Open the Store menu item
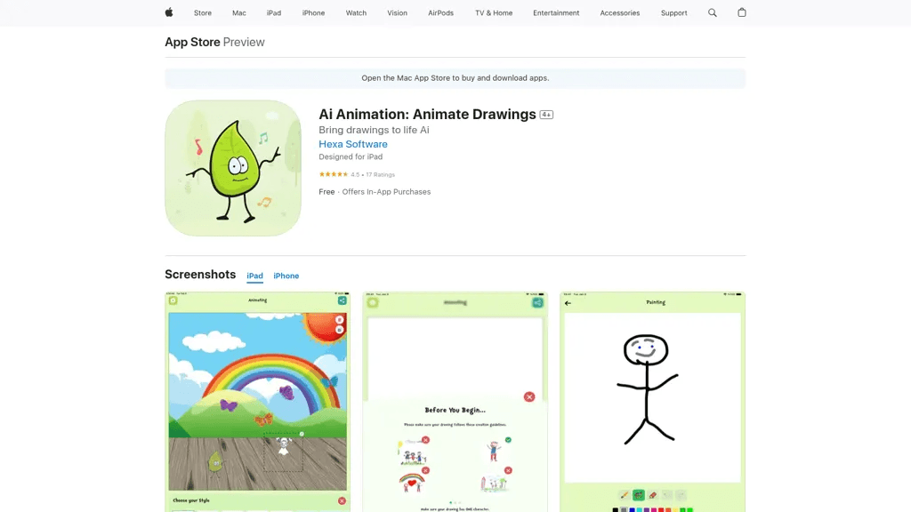This screenshot has width=911, height=512. click(x=203, y=12)
